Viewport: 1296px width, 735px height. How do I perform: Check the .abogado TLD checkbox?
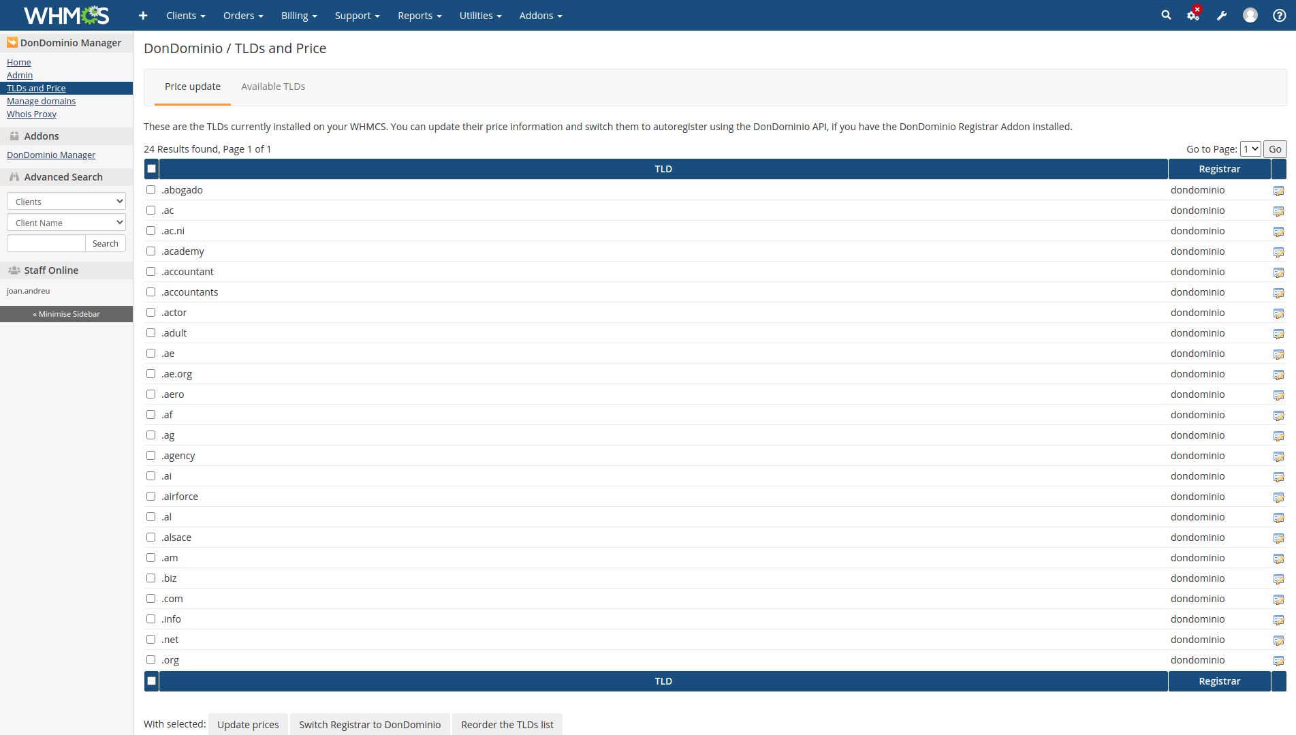tap(151, 189)
